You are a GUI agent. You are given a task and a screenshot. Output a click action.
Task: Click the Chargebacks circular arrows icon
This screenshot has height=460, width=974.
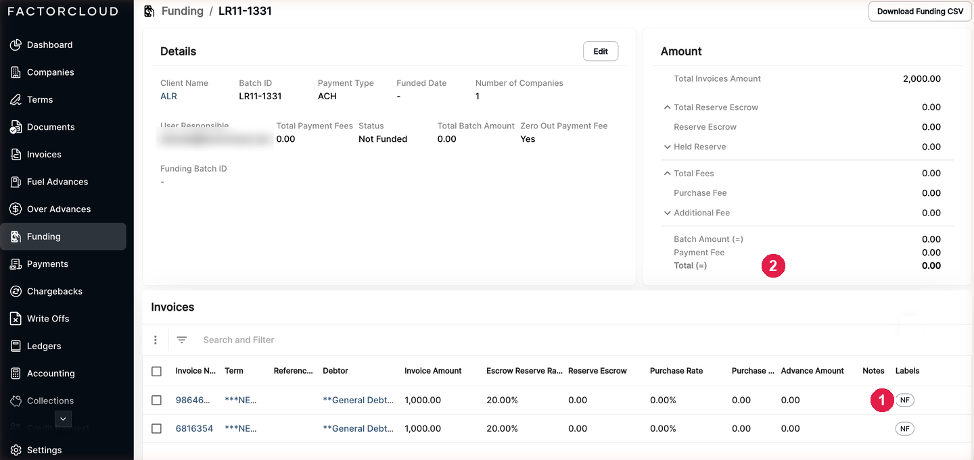tap(16, 291)
